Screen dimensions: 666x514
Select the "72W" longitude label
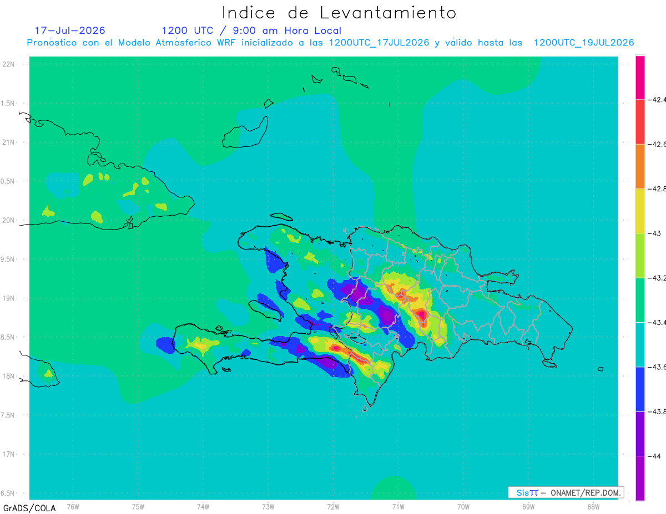(333, 506)
